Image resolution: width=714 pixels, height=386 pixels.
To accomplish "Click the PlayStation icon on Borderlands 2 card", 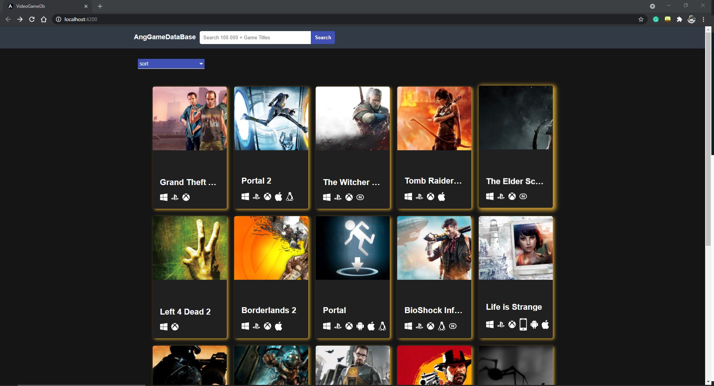I will (x=256, y=326).
